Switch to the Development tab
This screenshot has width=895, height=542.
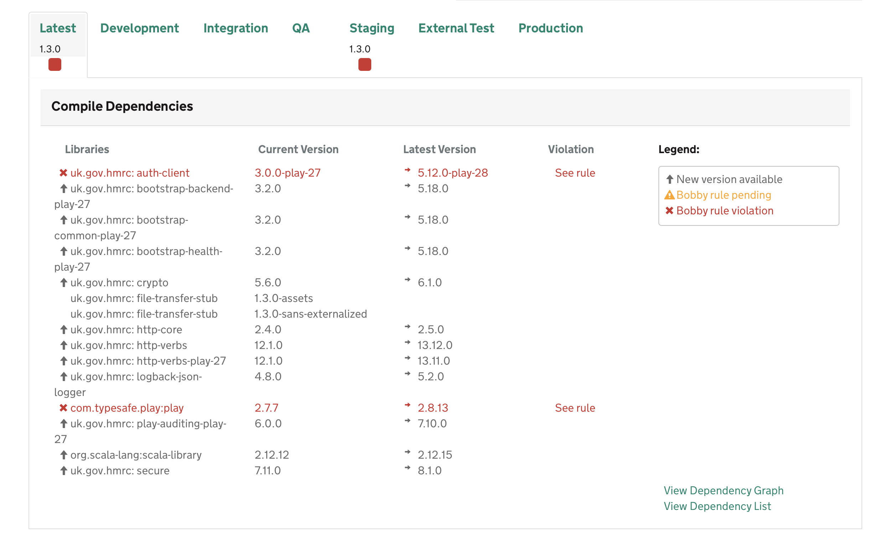click(139, 28)
